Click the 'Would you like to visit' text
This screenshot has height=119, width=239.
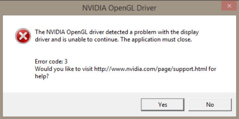tap(64, 69)
